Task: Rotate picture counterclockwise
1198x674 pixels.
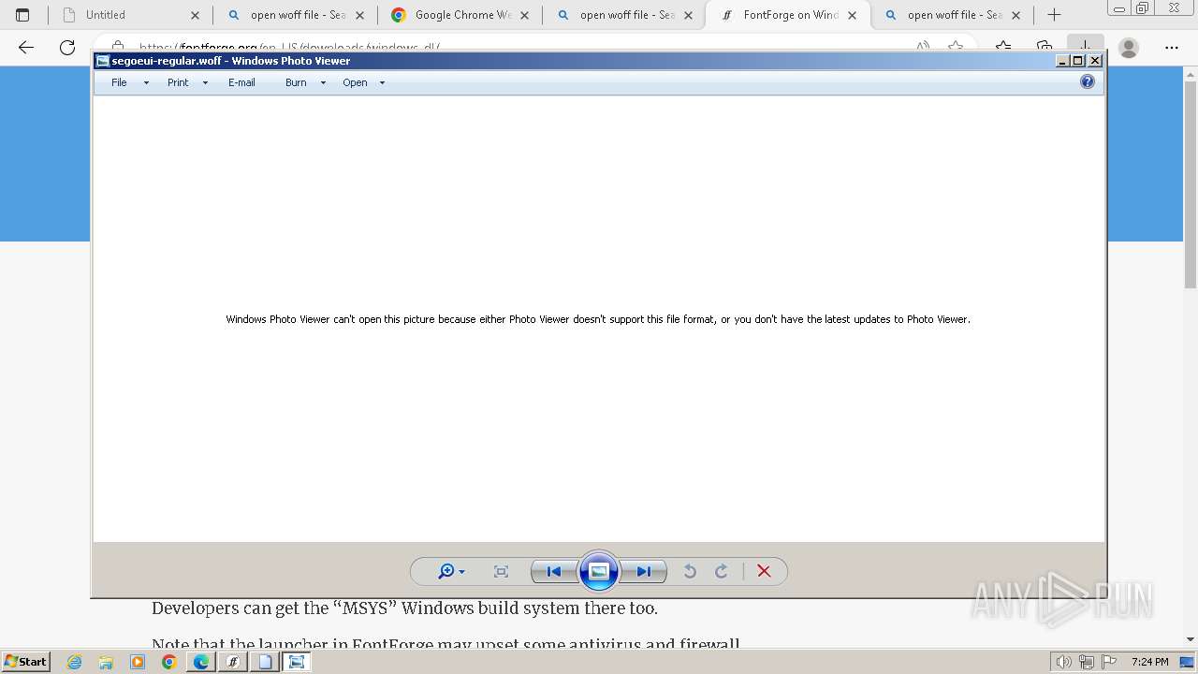Action: pos(690,572)
